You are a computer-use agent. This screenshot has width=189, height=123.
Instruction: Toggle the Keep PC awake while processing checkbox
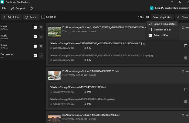tap(152, 8)
